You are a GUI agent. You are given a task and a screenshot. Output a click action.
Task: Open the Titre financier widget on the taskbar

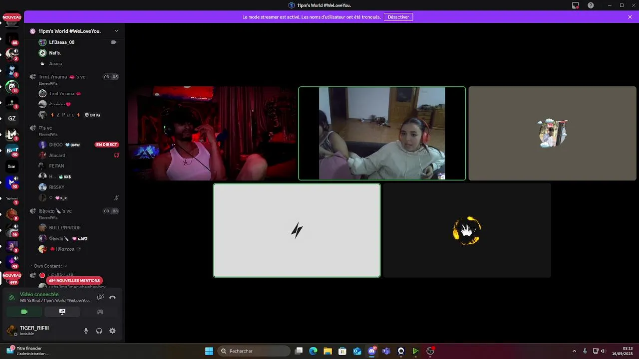pyautogui.click(x=28, y=351)
